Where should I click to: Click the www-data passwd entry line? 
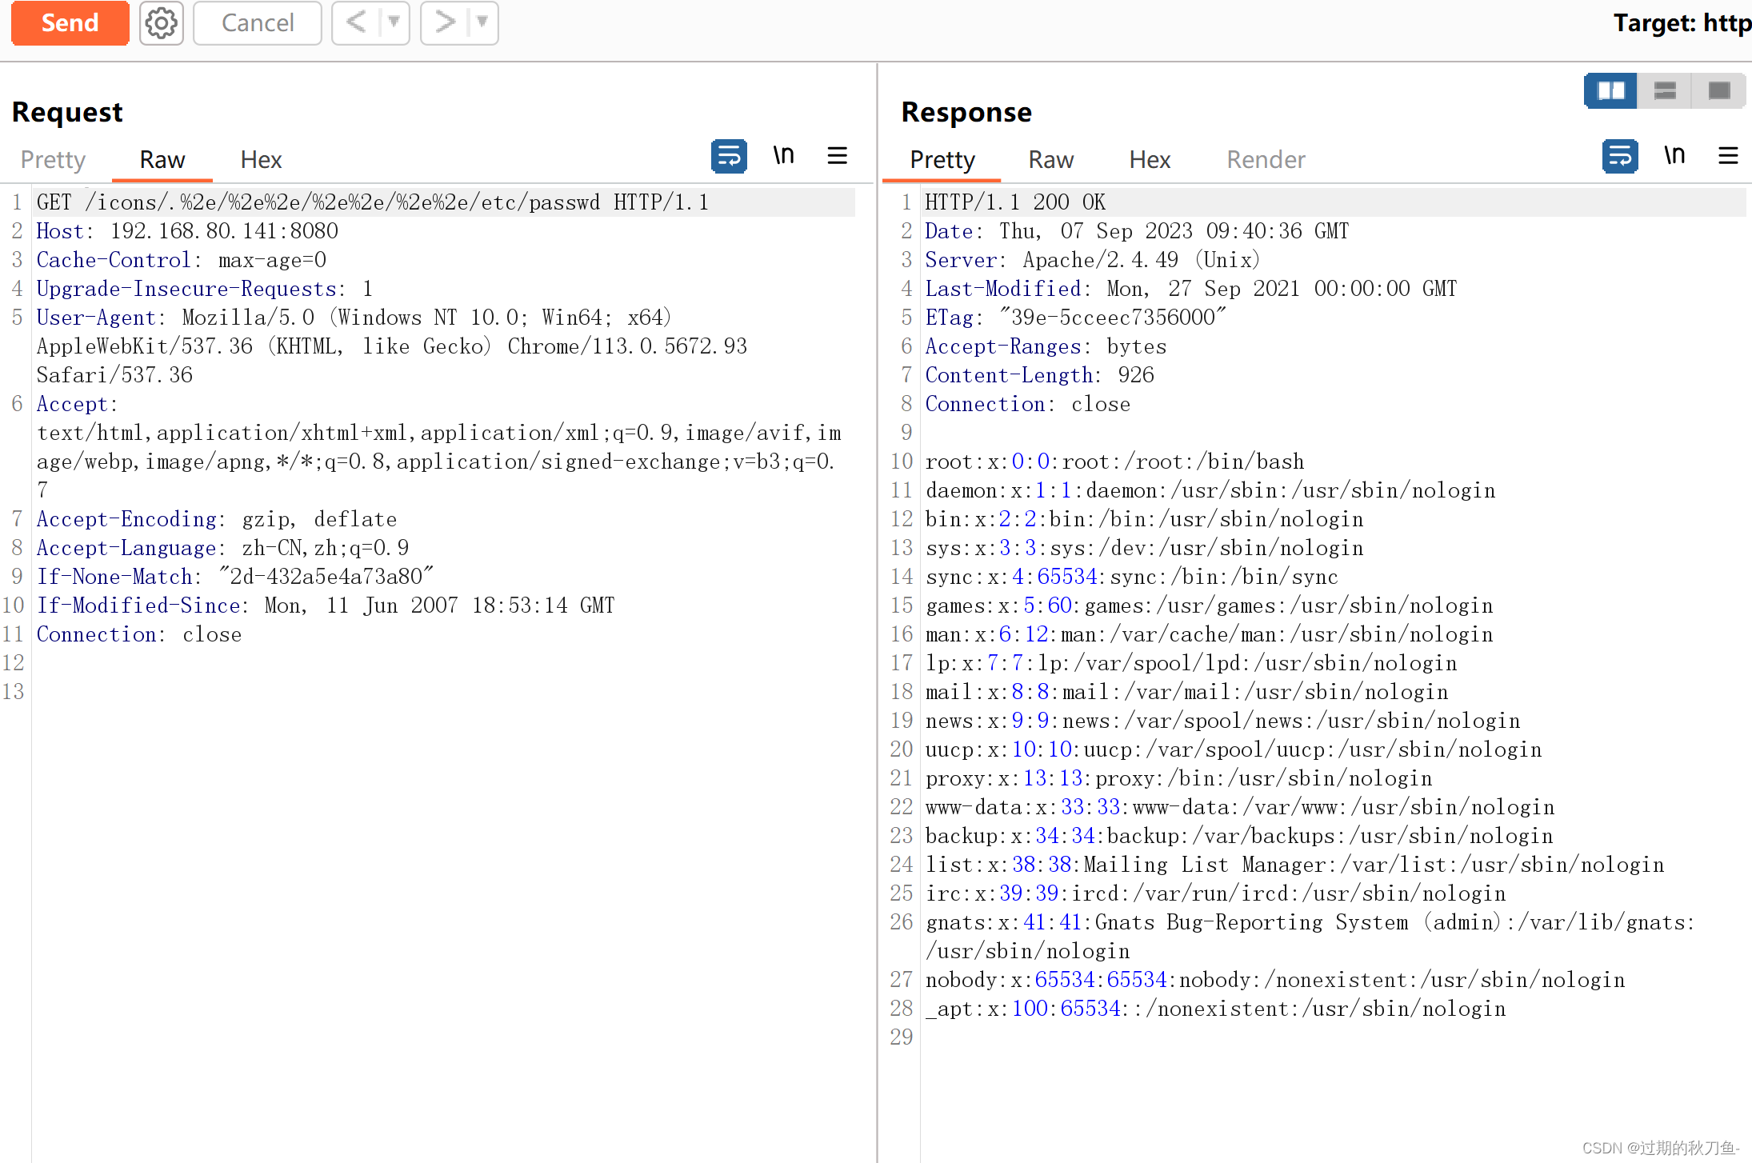tap(1240, 807)
